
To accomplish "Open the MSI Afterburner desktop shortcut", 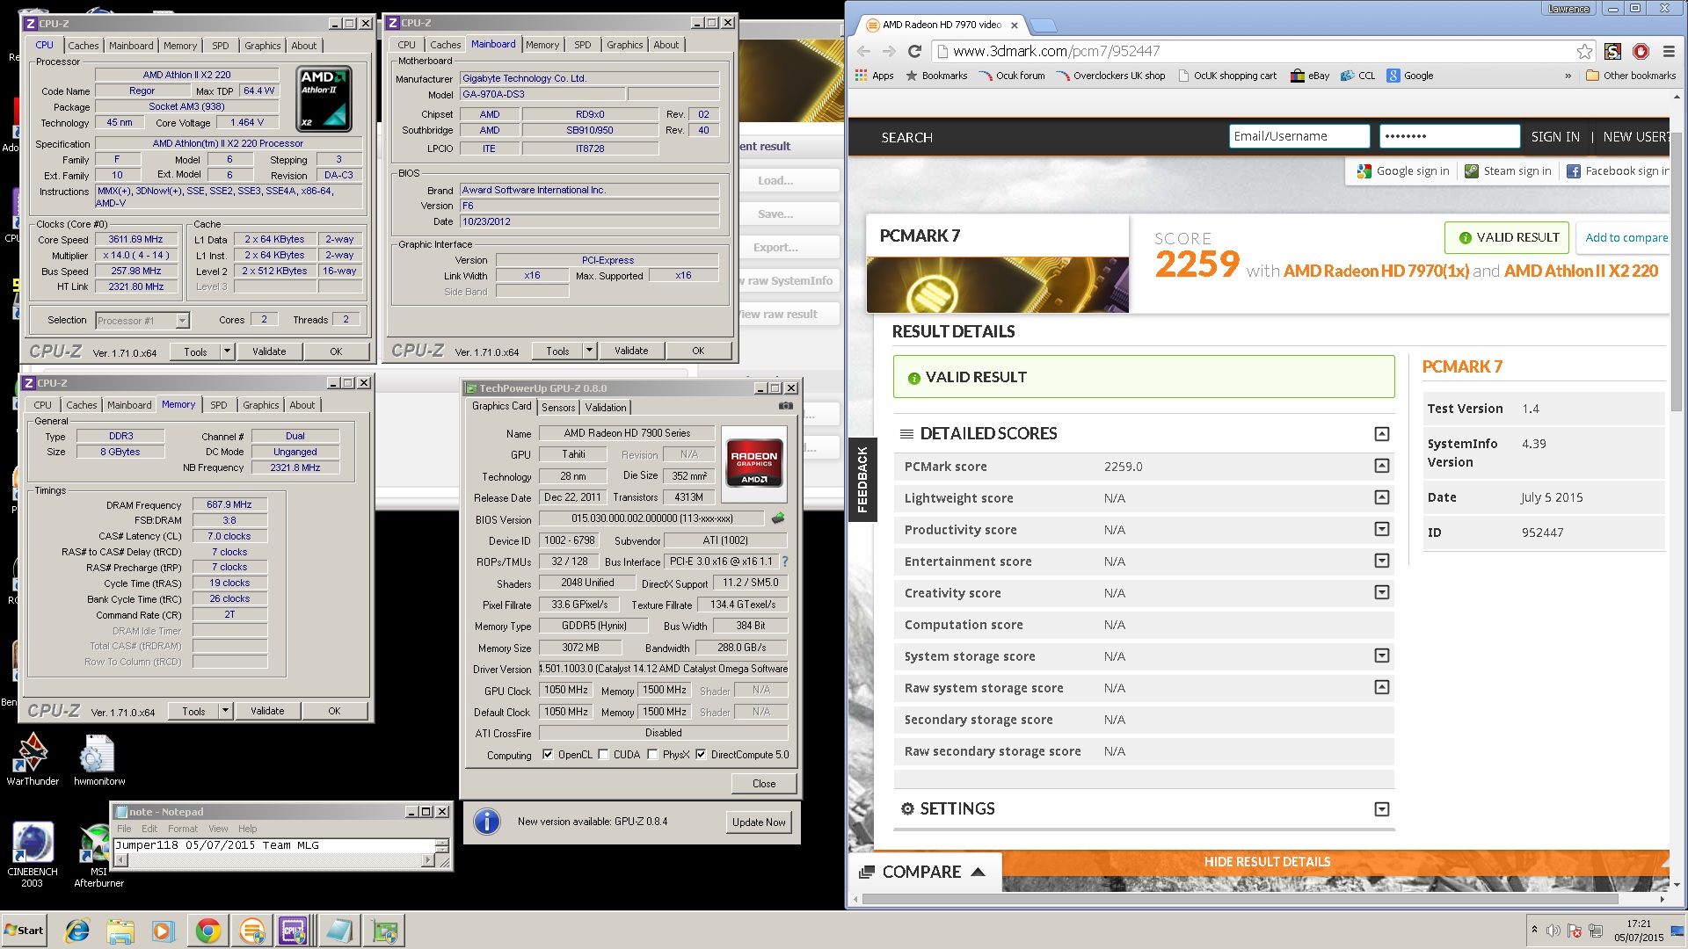I will coord(98,854).
